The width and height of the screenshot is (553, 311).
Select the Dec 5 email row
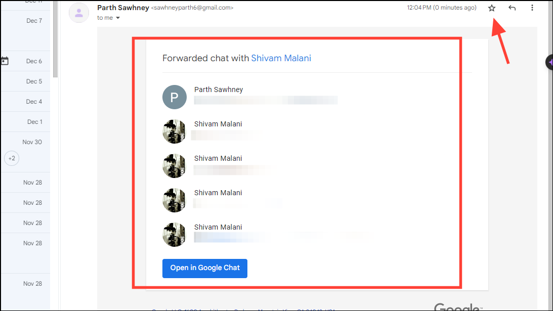tap(25, 81)
